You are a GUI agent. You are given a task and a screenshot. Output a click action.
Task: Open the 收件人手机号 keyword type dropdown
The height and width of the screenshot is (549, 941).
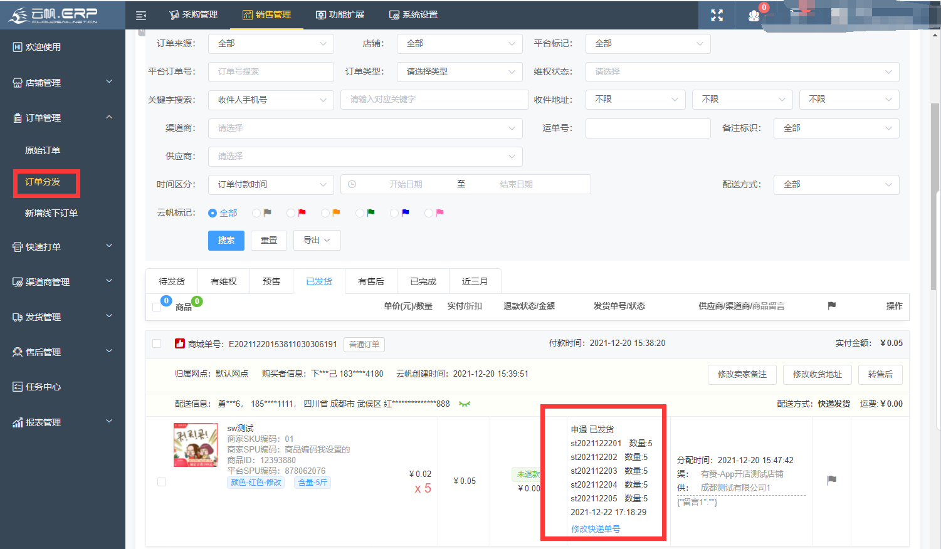tap(271, 100)
